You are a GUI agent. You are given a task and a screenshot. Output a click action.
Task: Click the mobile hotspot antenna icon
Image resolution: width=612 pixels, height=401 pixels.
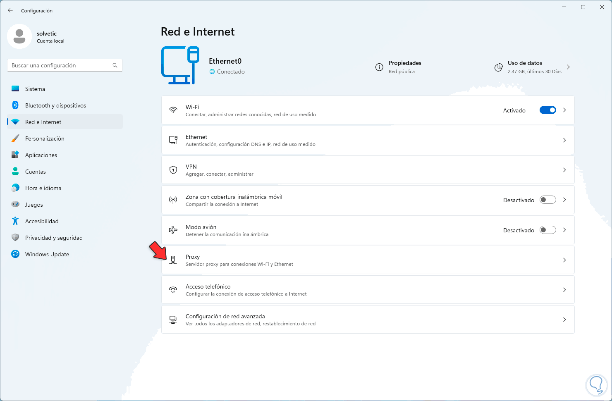coord(173,200)
